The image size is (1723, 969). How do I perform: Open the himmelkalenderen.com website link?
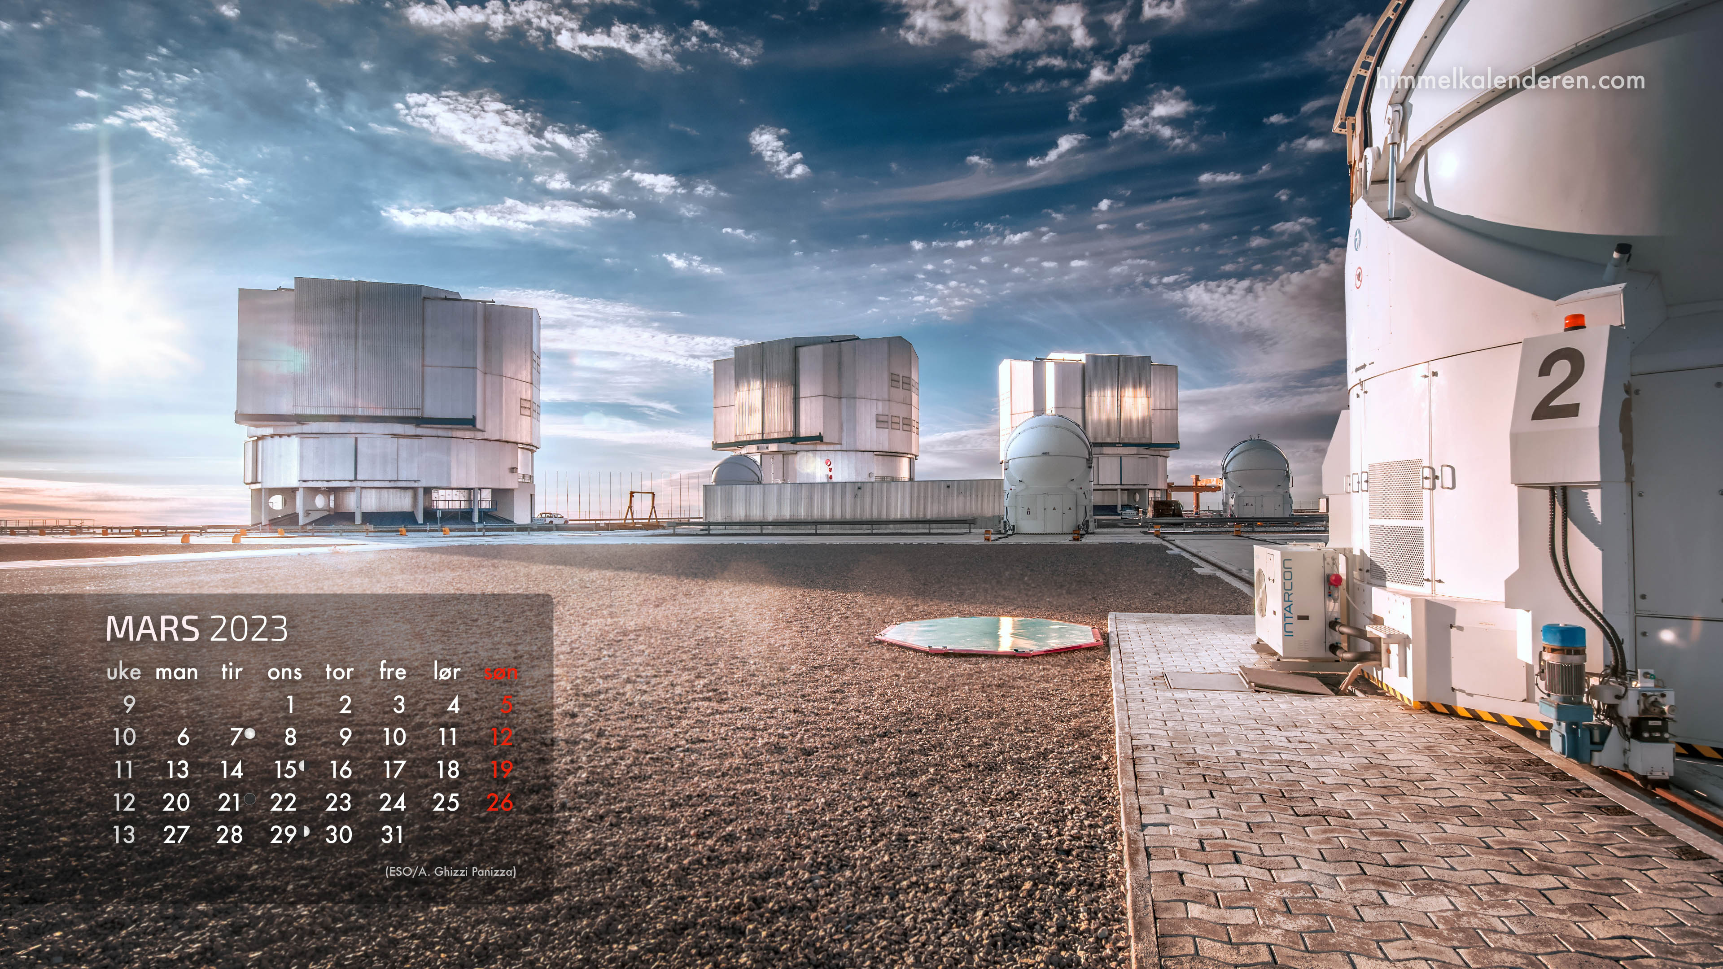click(x=1511, y=80)
